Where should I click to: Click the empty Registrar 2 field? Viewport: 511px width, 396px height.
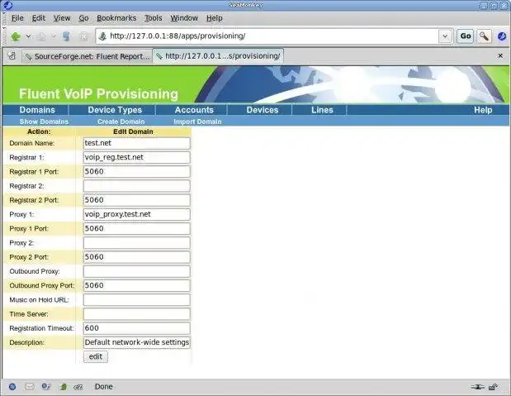[x=136, y=186]
